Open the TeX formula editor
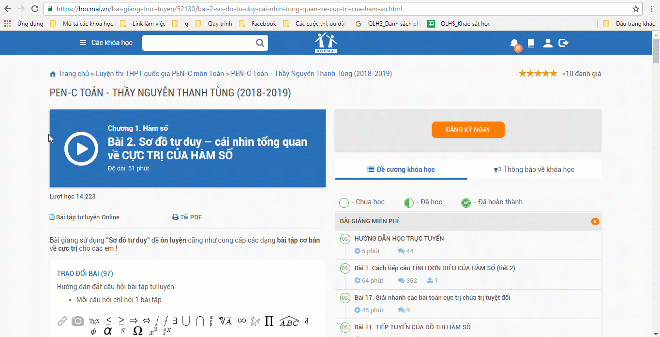Screen dimensions: 660x337 (x=94, y=321)
